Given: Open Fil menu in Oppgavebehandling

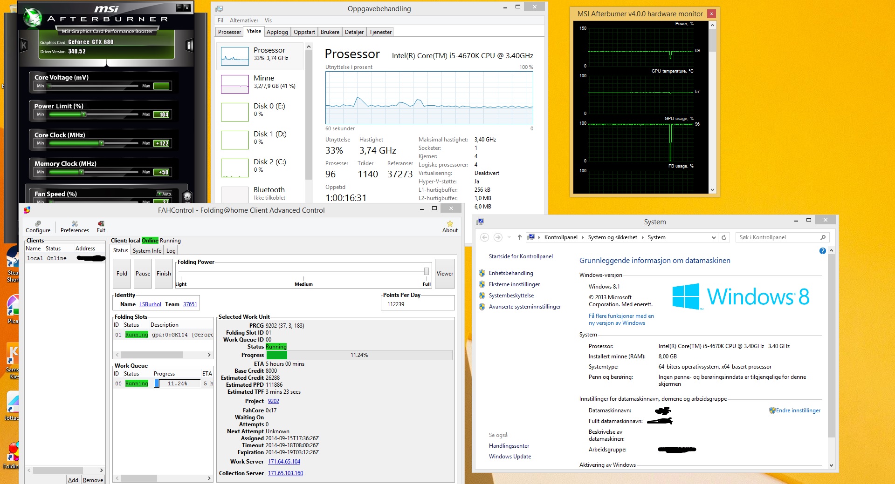Looking at the screenshot, I should pyautogui.click(x=220, y=20).
